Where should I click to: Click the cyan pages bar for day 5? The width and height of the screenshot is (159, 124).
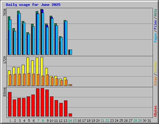coord(29,44)
